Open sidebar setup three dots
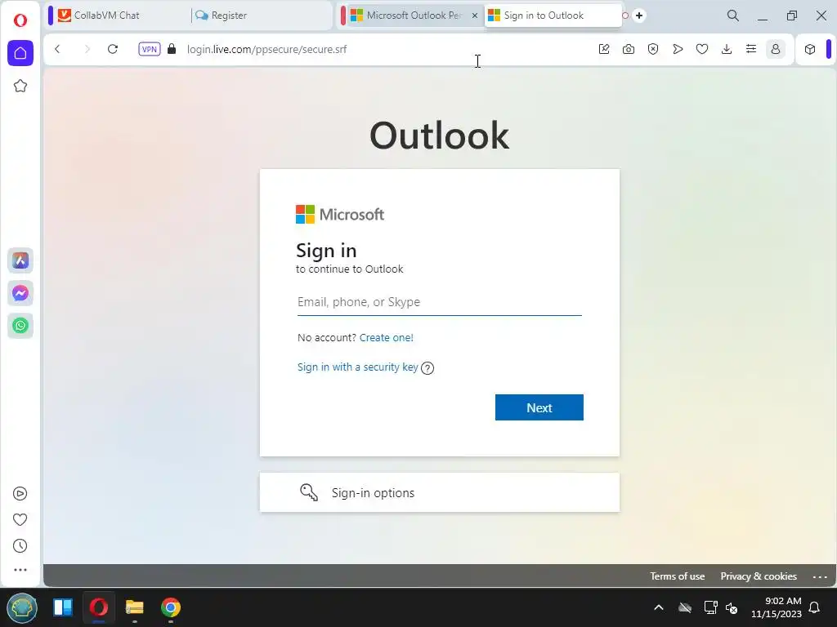Viewport: 837px width, 627px height. [x=20, y=570]
